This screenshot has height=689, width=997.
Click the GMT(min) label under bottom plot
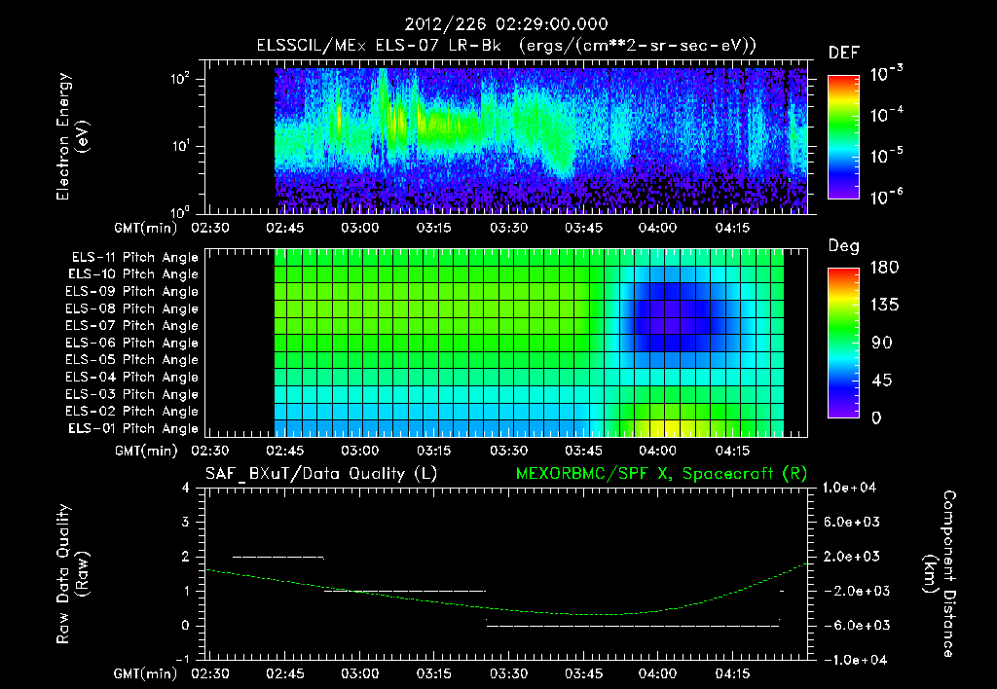coord(146,673)
